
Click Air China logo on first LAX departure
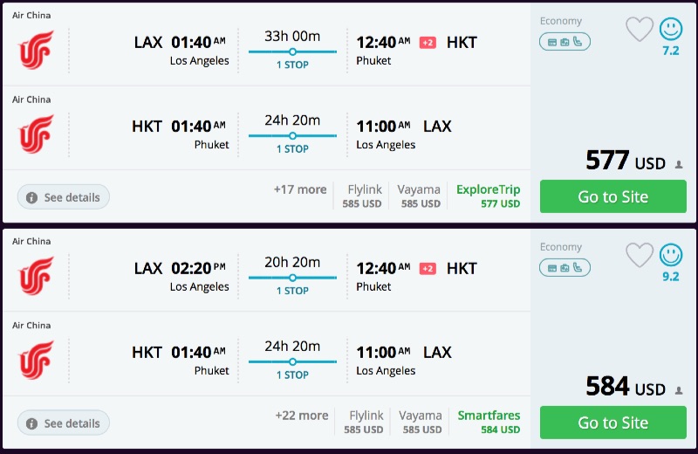click(37, 50)
